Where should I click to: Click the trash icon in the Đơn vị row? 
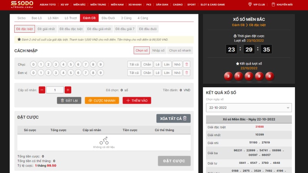click(x=186, y=73)
